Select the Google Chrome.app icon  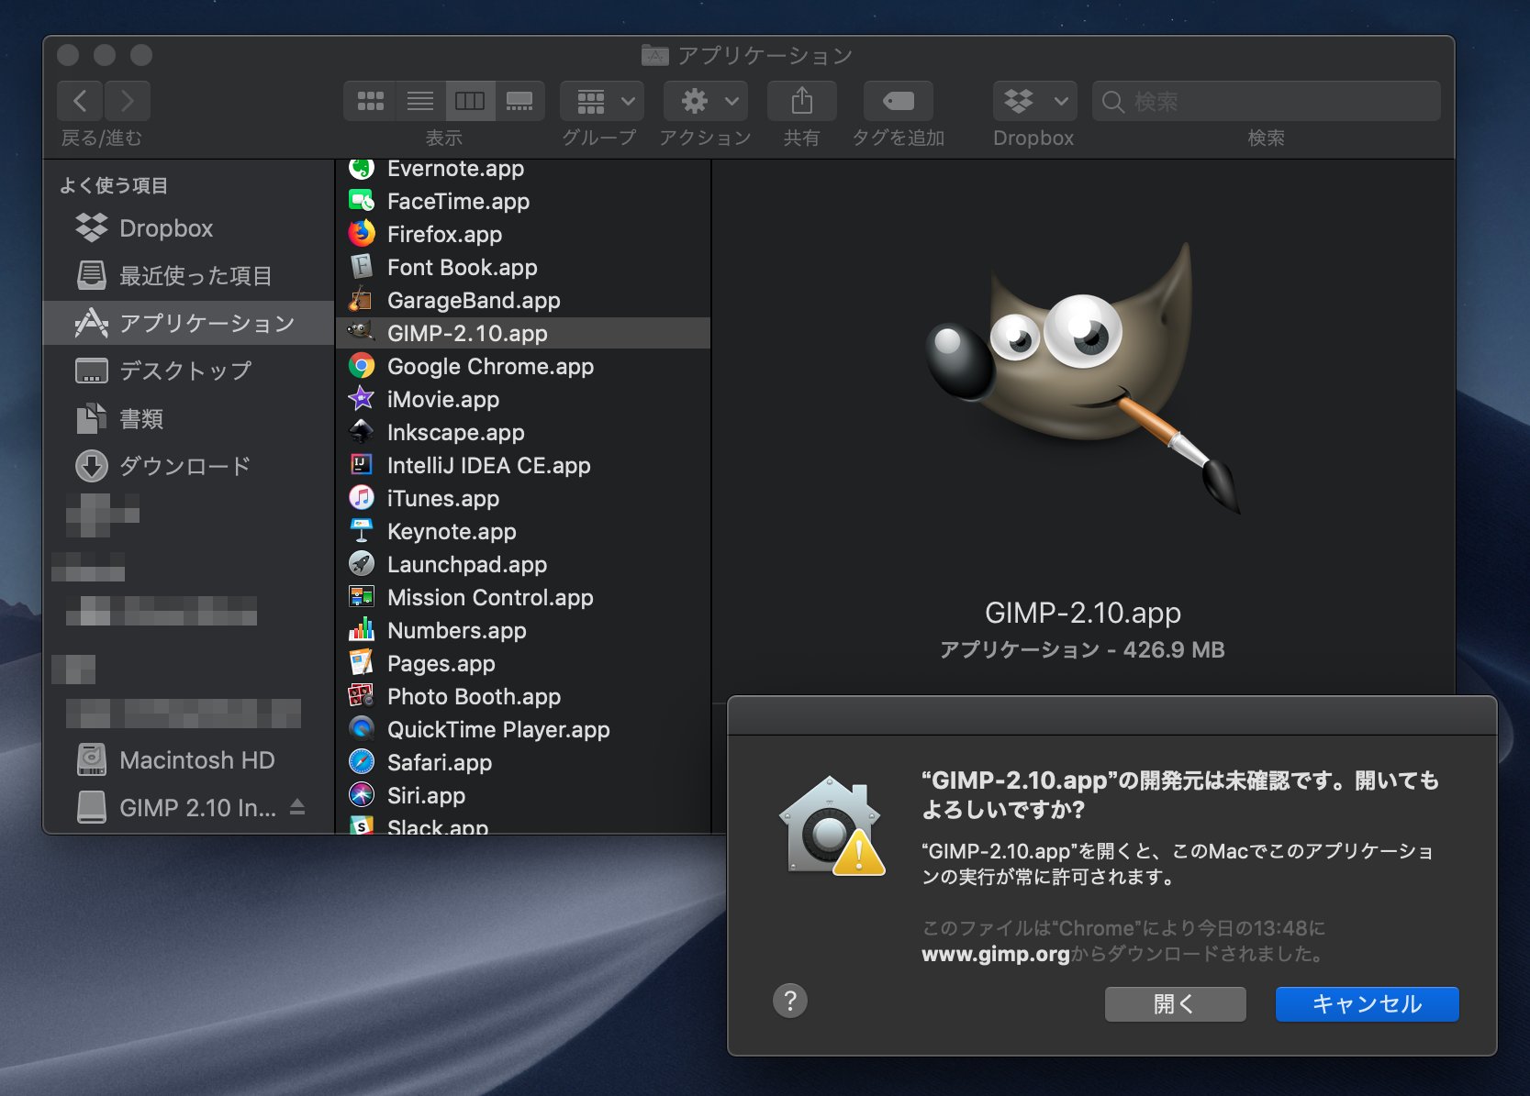(x=362, y=366)
